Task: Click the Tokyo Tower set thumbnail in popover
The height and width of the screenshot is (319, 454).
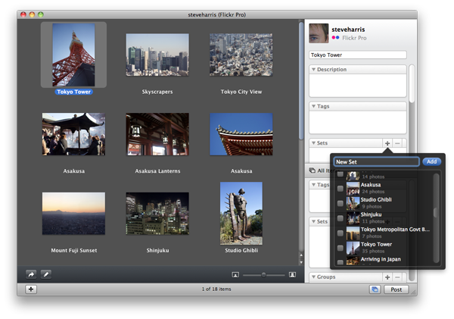Action: pos(353,248)
